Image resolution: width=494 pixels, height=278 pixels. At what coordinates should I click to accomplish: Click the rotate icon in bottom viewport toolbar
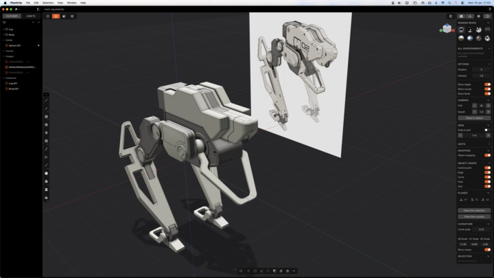[255, 270]
